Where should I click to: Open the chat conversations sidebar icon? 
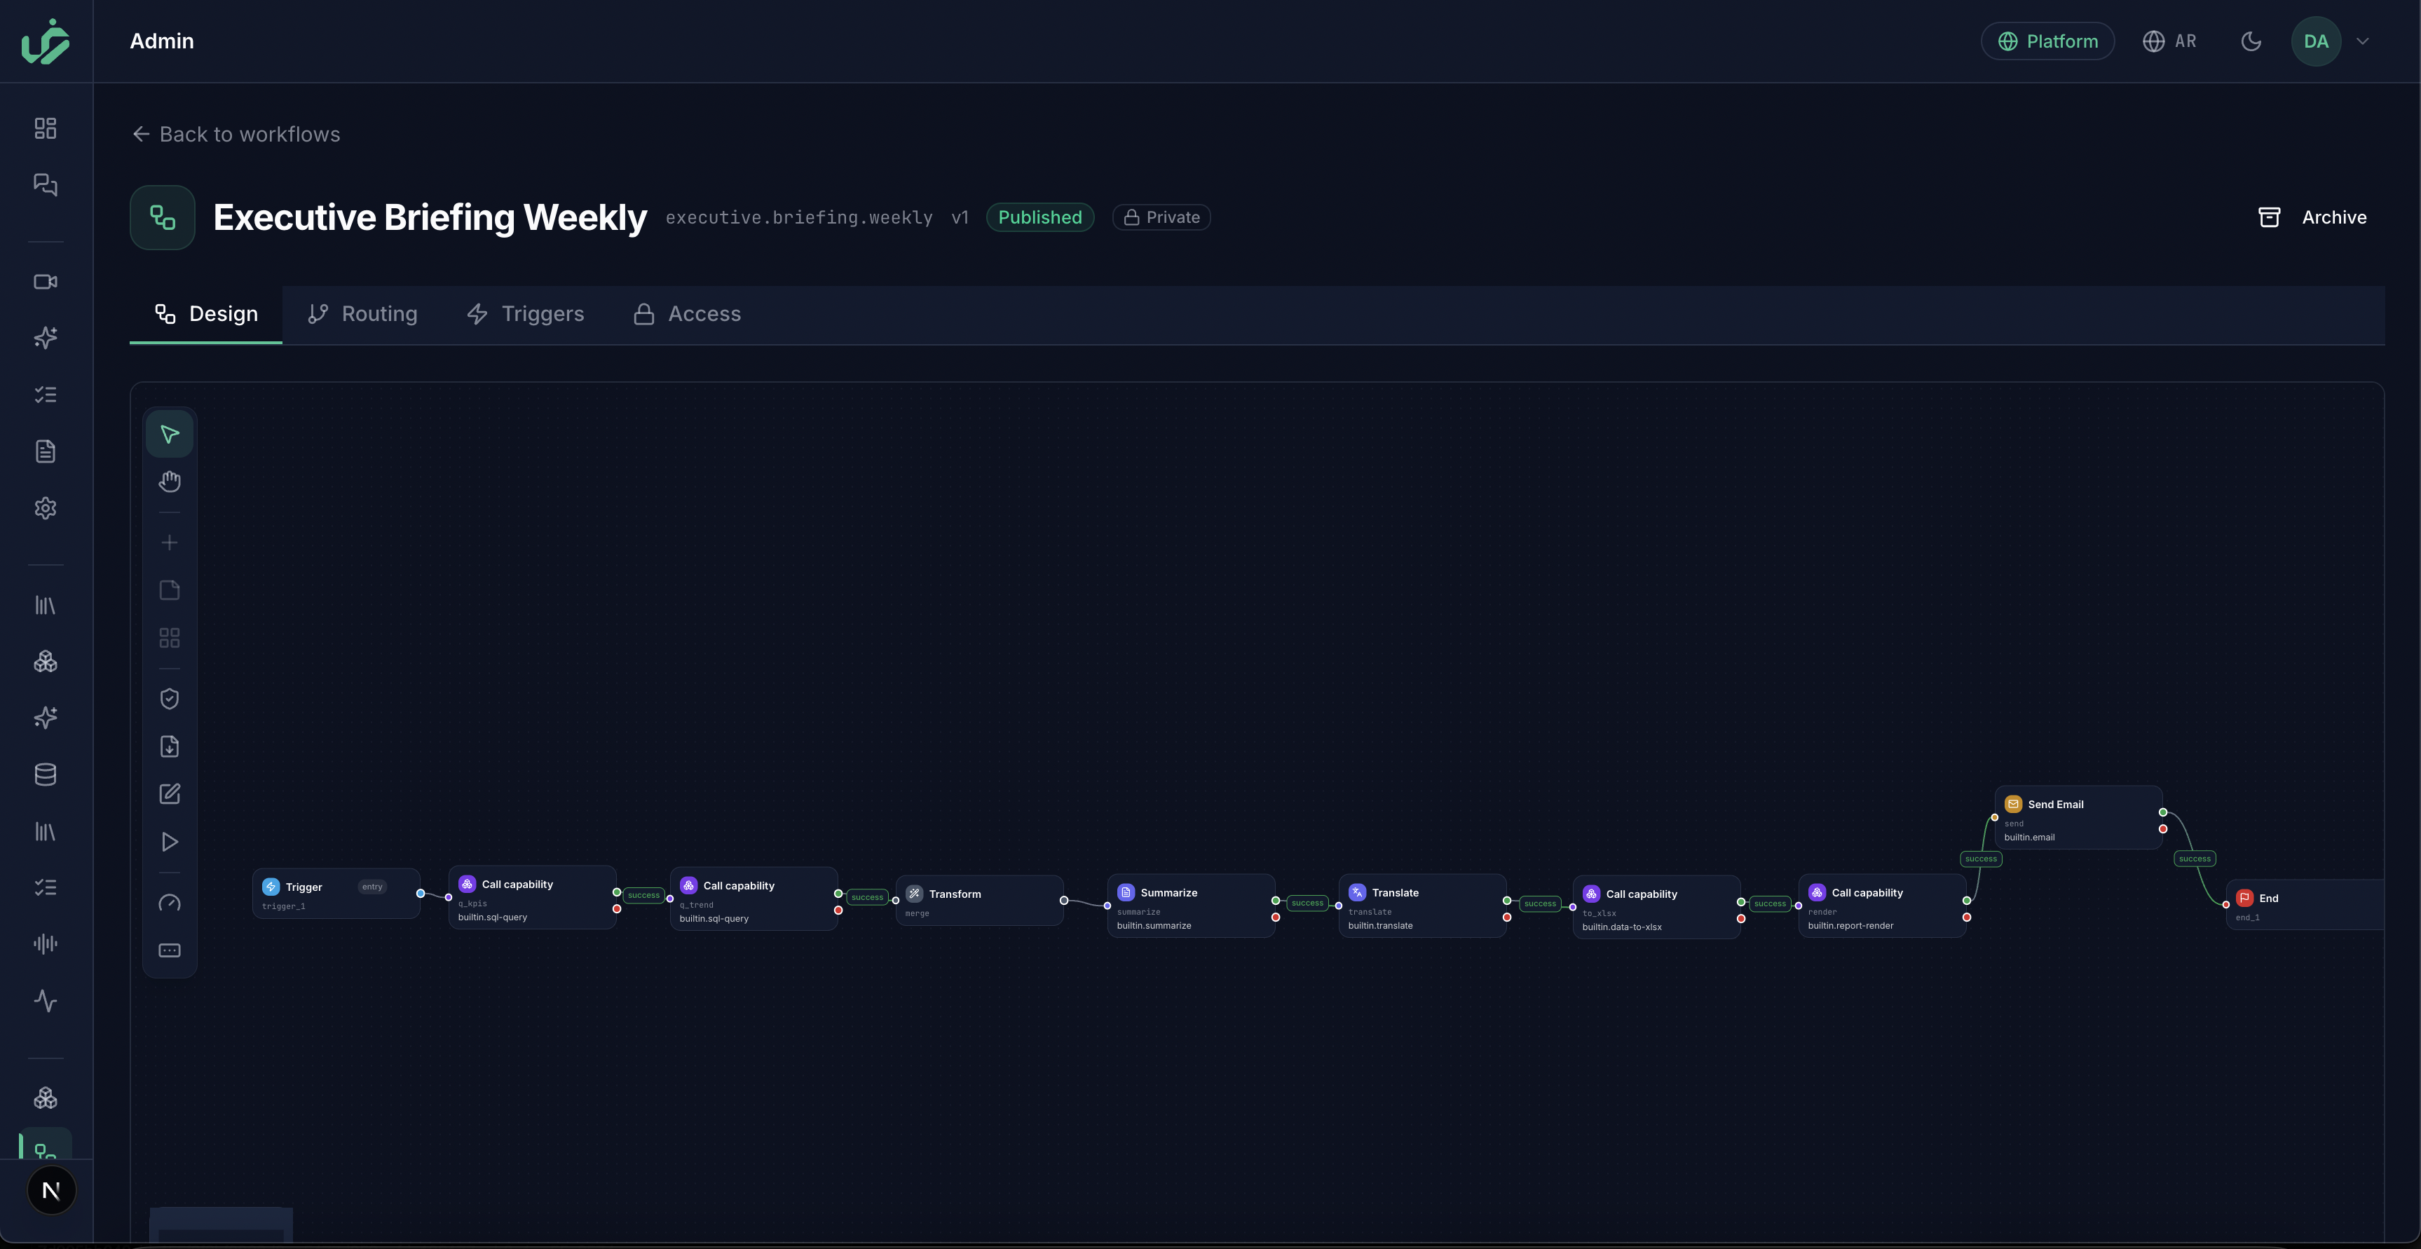point(45,184)
